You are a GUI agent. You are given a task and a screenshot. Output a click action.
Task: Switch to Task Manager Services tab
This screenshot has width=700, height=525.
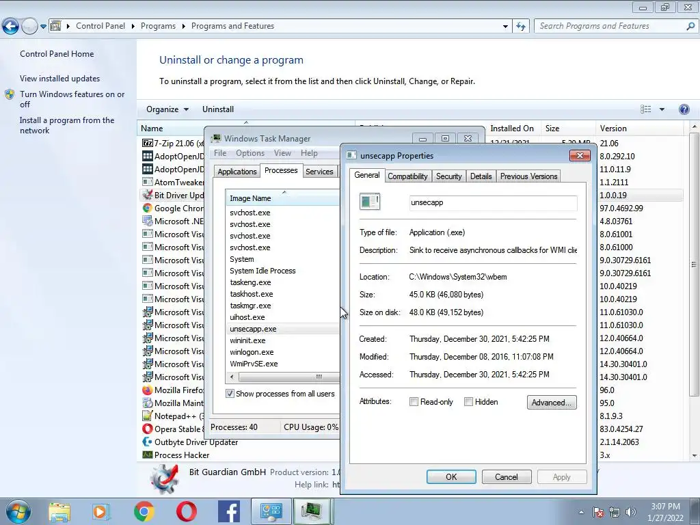[x=319, y=172]
